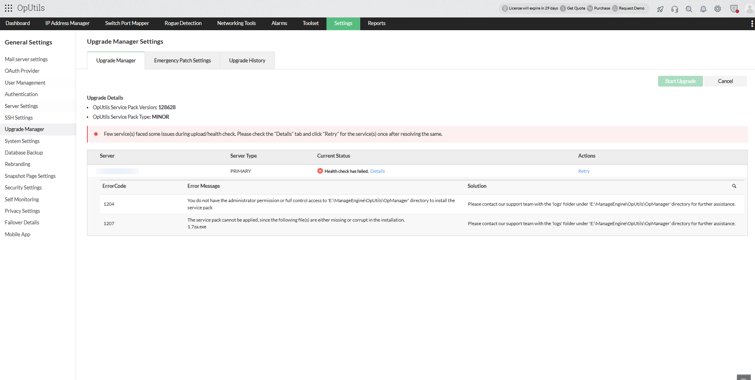Select error code 1207 cell
This screenshot has width=755, height=380.
click(x=109, y=224)
